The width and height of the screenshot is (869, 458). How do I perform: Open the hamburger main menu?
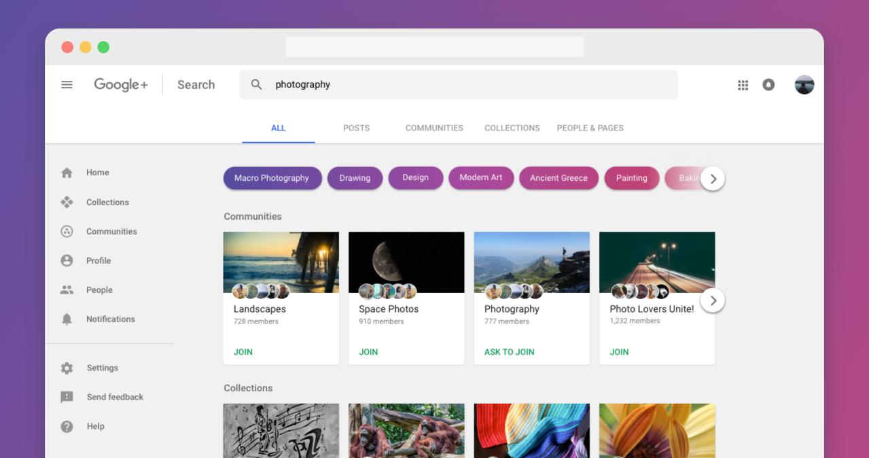coord(67,85)
